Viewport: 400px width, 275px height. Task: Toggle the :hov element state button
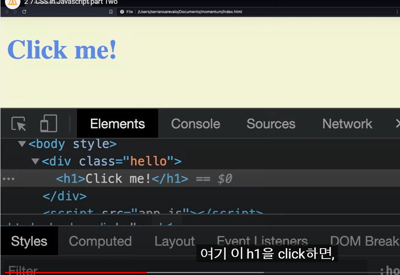[390, 270]
